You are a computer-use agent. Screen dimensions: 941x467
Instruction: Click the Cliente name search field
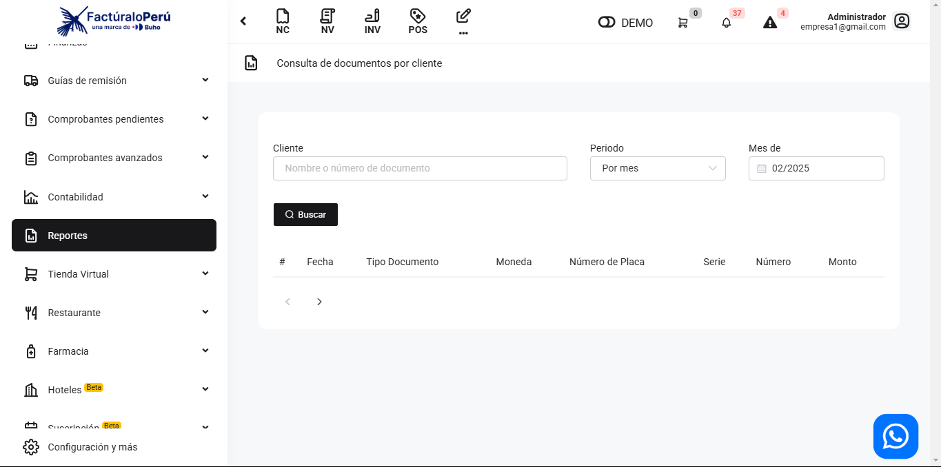pyautogui.click(x=420, y=168)
